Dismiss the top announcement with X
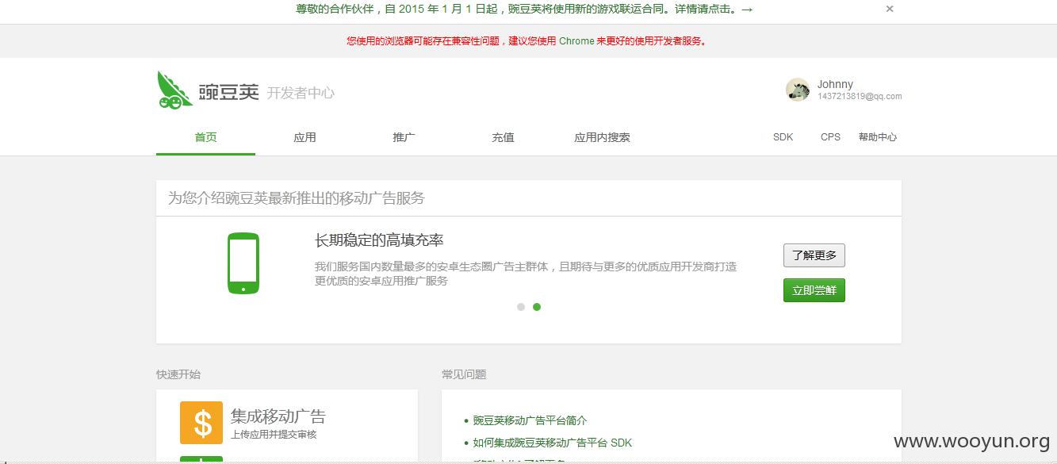This screenshot has height=464, width=1057. 890,9
